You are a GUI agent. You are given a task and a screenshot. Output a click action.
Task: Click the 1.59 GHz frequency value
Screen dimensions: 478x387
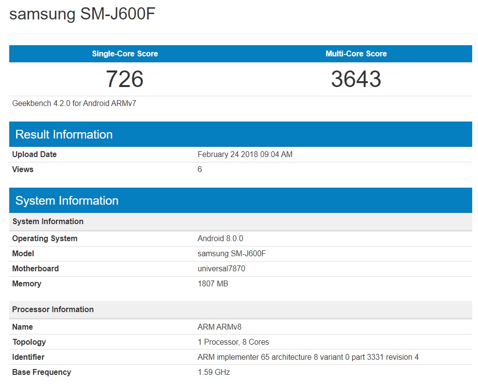point(214,372)
